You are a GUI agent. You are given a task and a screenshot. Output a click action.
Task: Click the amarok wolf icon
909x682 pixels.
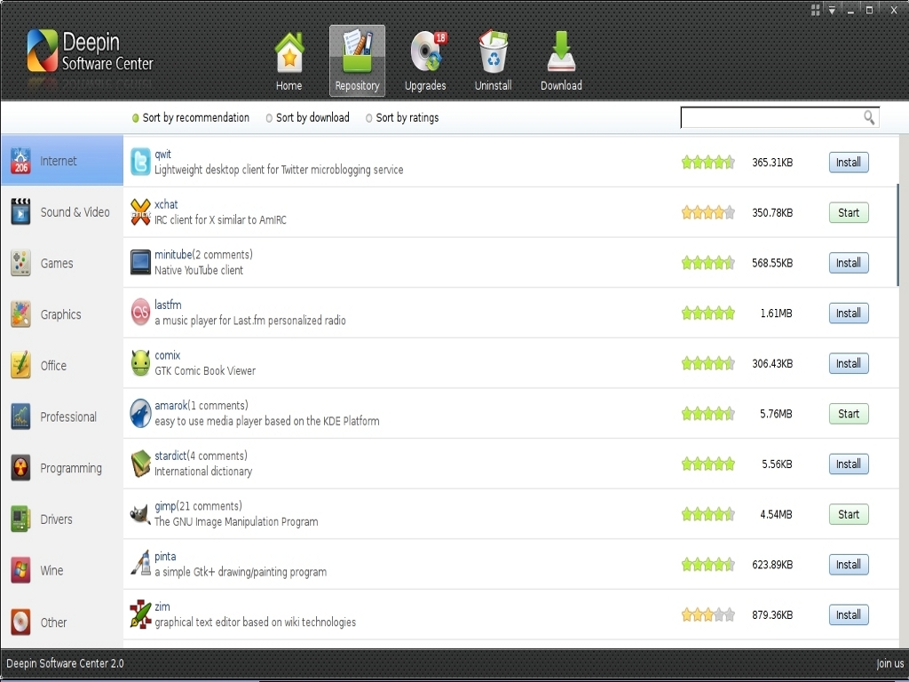point(140,414)
